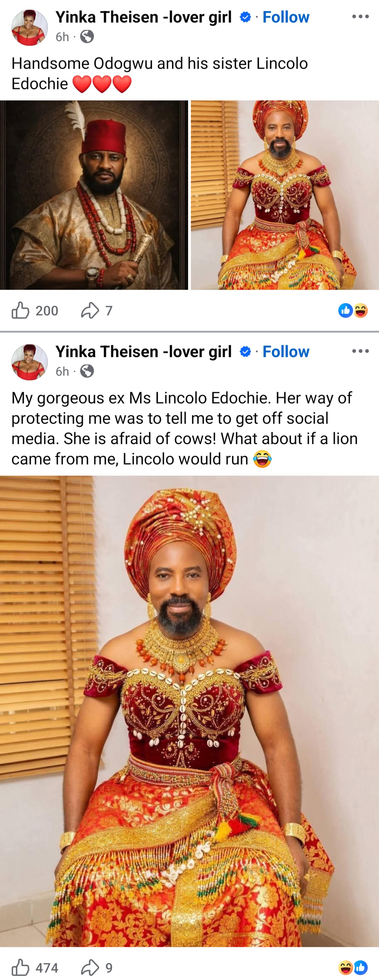Like the first post's thumbs-up icon

(x=21, y=311)
